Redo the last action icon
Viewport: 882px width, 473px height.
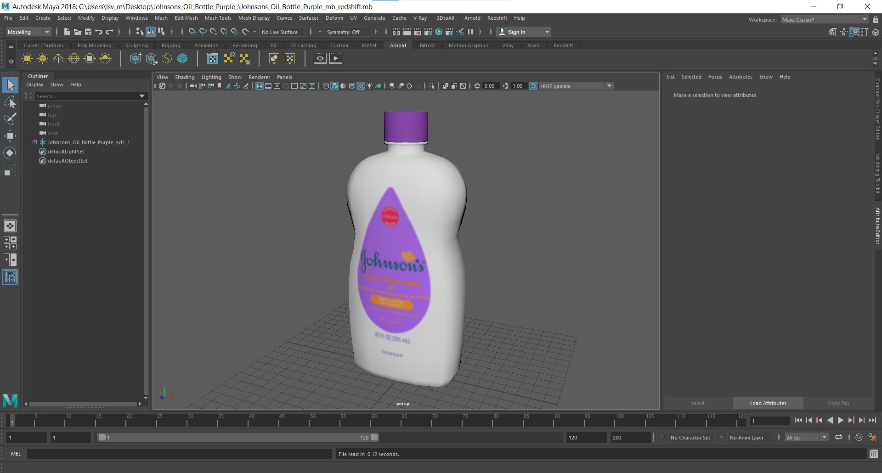[x=109, y=32]
